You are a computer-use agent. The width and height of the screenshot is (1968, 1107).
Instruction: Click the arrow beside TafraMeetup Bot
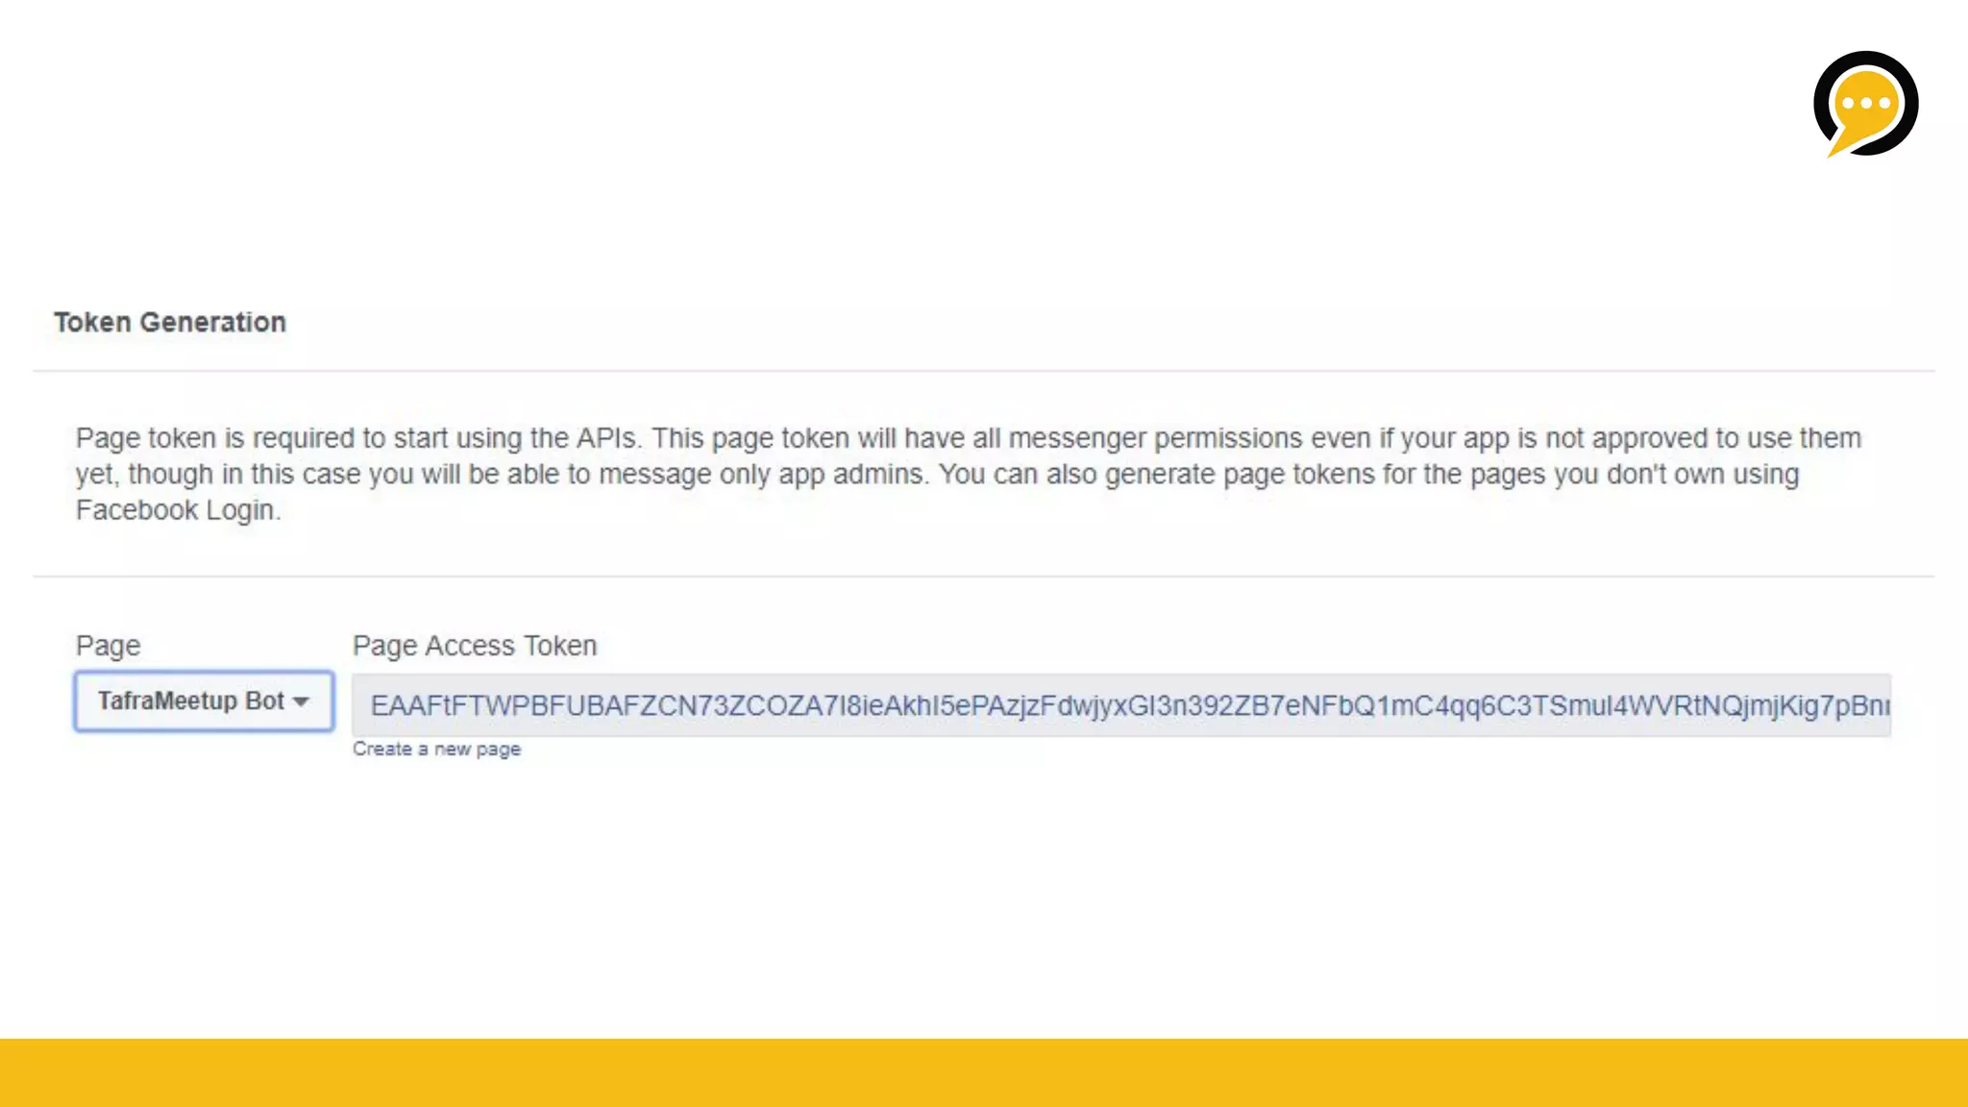[301, 702]
